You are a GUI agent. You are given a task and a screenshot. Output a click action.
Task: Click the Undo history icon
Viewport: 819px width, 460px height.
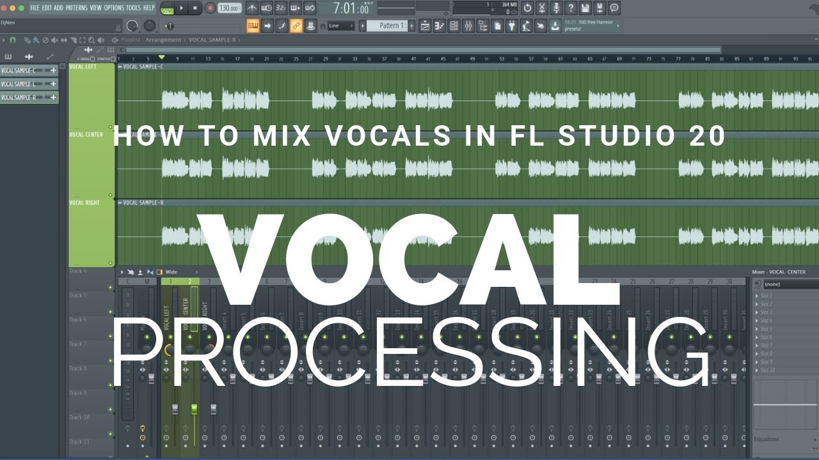[x=527, y=8]
